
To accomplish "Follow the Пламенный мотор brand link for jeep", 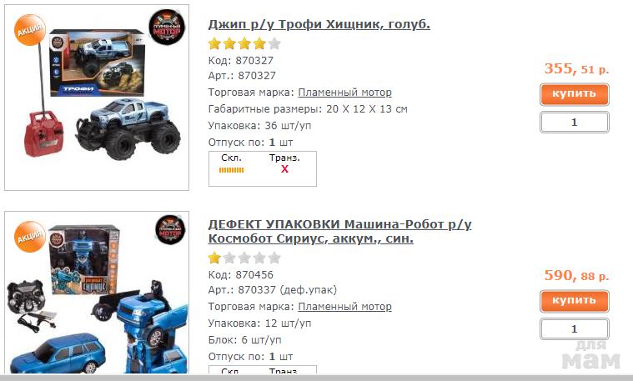I will pos(344,93).
